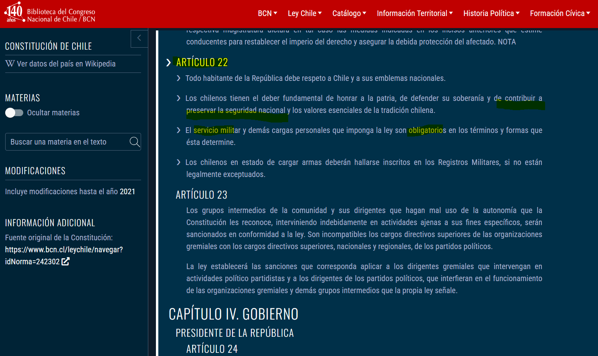Screen dimensions: 598x356
Task: Open the Catálogo dropdown menu
Action: click(x=349, y=13)
